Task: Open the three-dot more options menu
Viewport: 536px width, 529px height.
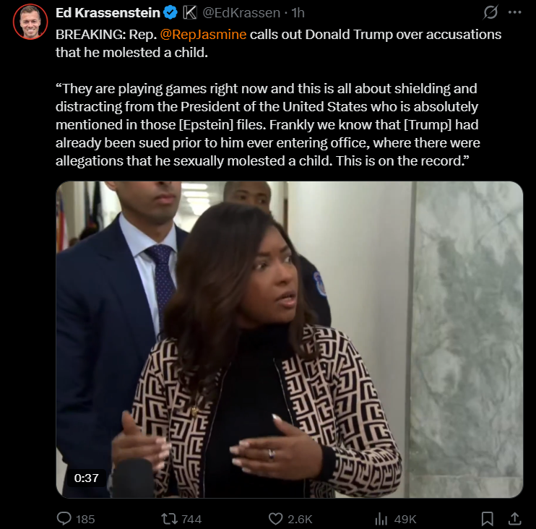Action: [x=515, y=12]
